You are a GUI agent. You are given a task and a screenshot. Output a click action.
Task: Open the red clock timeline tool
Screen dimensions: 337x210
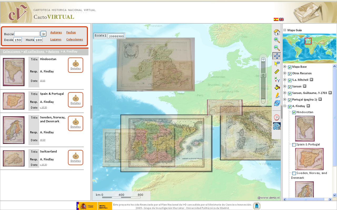point(277,117)
